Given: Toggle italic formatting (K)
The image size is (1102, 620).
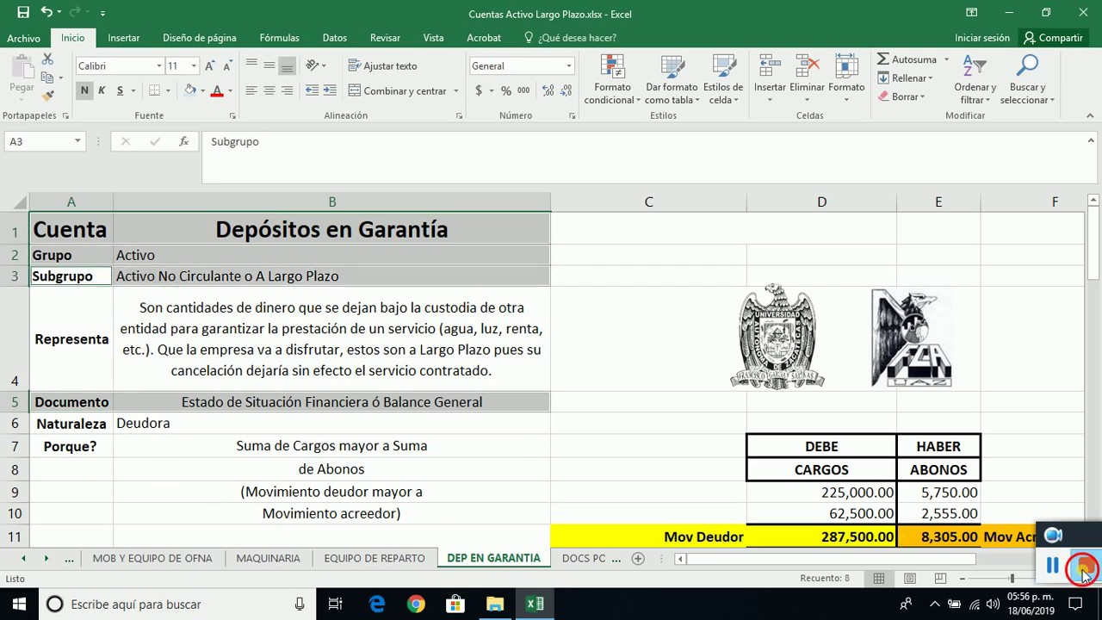Looking at the screenshot, I should pos(102,90).
